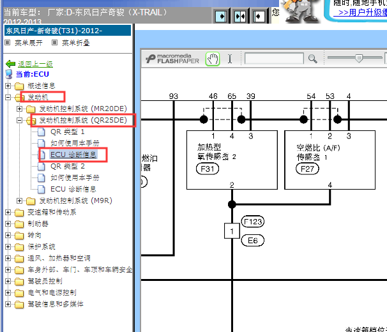
Task: Click the mechanic cartoon mascot image
Action: click(300, 11)
